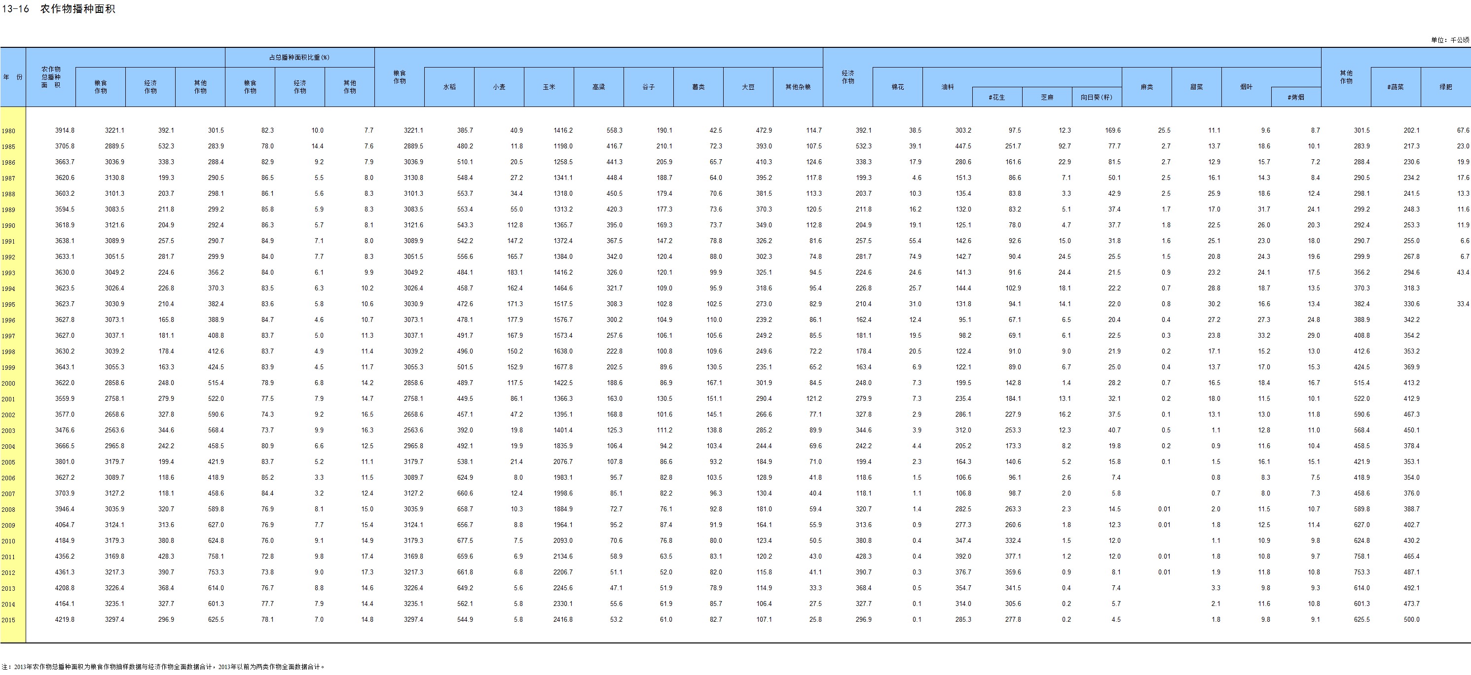Click the 水稻 column header
The image size is (1471, 675).
[x=449, y=87]
